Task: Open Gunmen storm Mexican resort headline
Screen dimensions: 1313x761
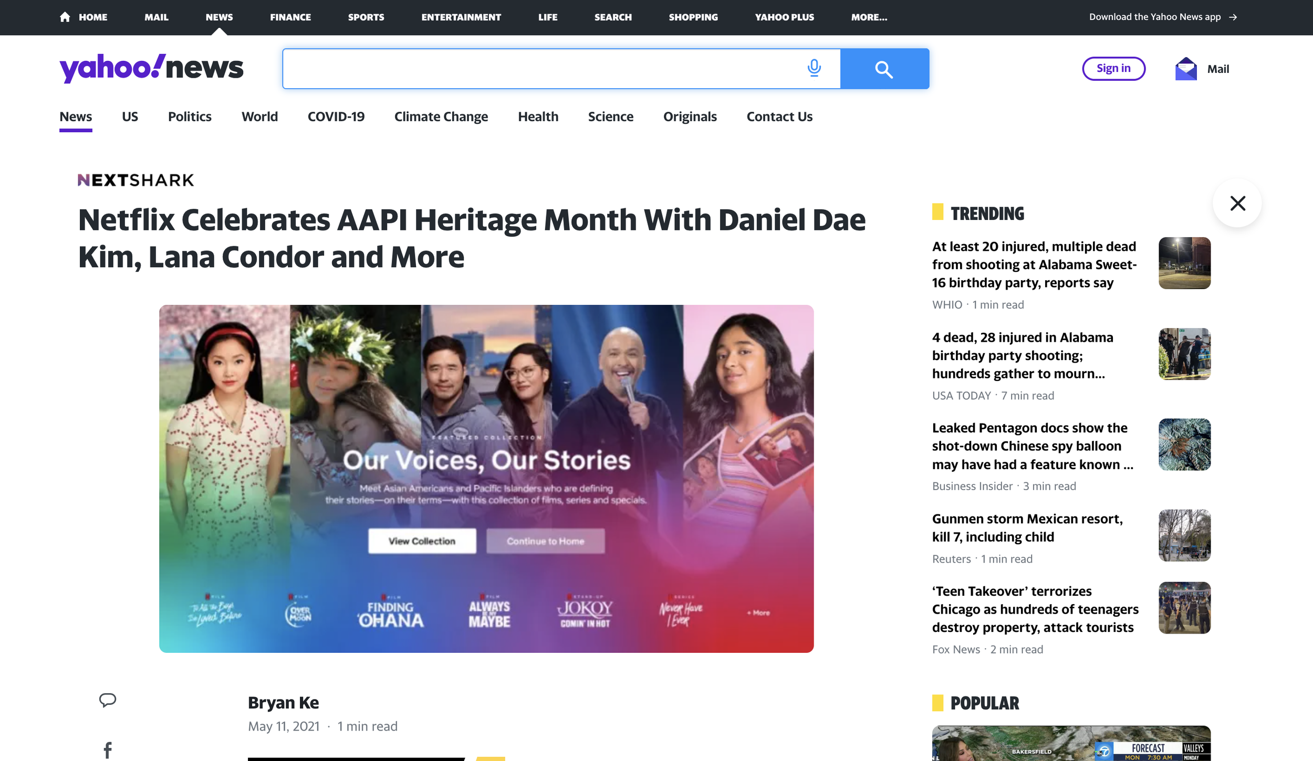Action: pos(1027,527)
